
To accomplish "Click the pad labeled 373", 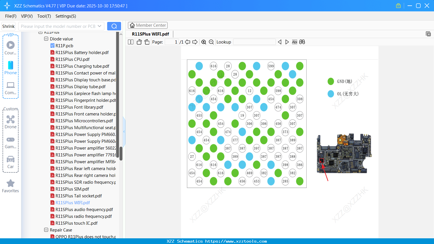I will [285, 132].
